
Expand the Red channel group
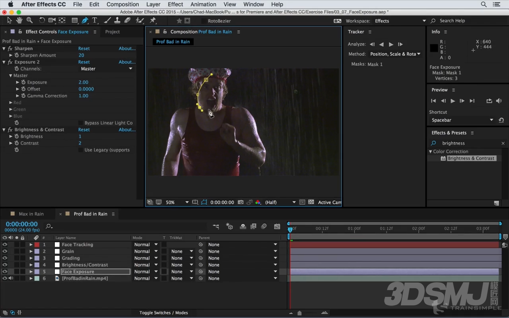pyautogui.click(x=11, y=103)
